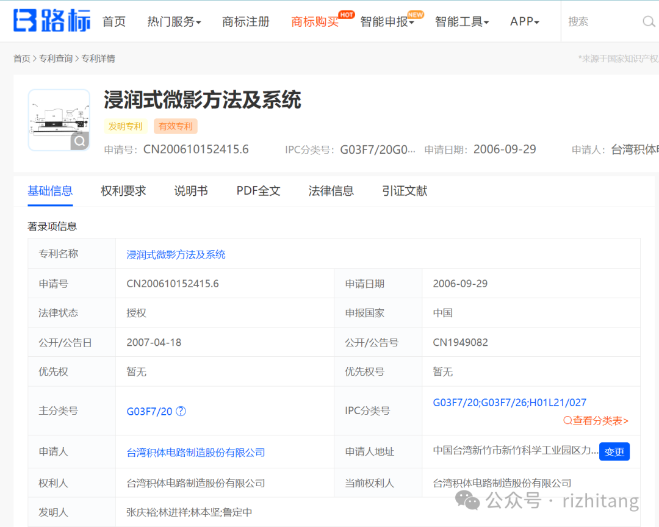Click the page title 浸润式微影方法及系统
Screen dimensions: 659x527
coord(203,100)
